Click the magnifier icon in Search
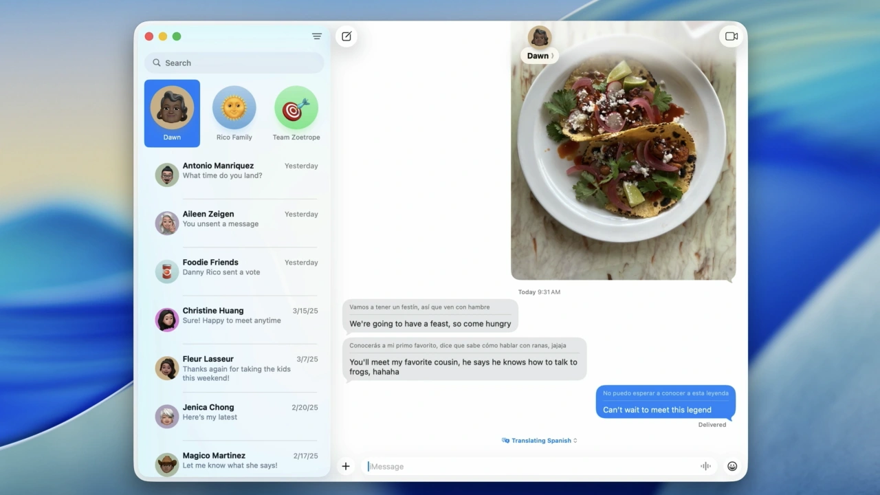Viewport: 880px width, 495px height. pyautogui.click(x=157, y=63)
